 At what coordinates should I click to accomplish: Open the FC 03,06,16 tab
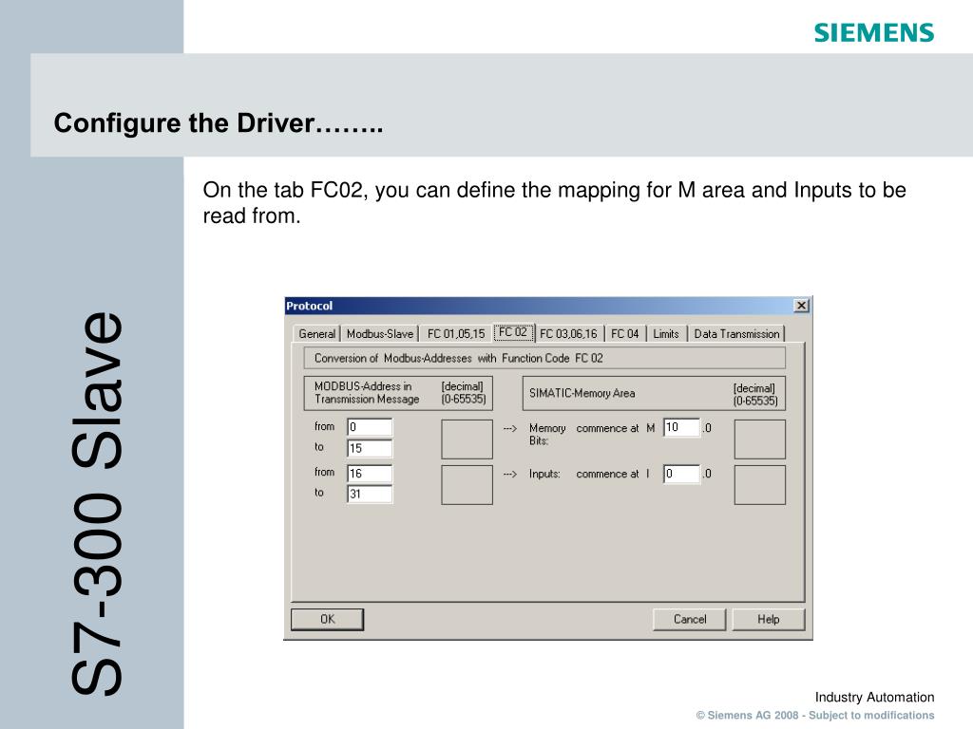[568, 333]
